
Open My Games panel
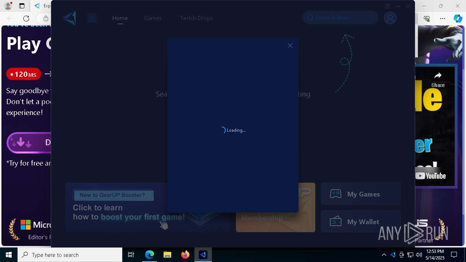click(x=360, y=194)
